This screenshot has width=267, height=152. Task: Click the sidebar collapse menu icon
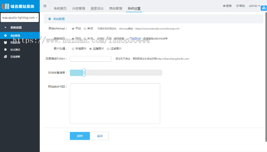[45, 6]
